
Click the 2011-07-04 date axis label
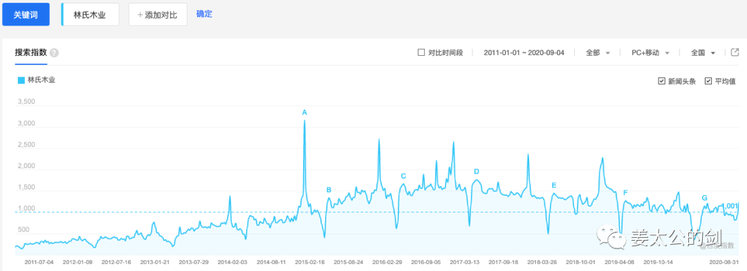(39, 261)
